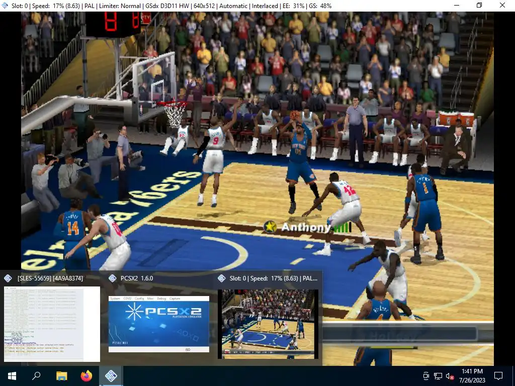Image resolution: width=515 pixels, height=386 pixels.
Task: Maximize the game window
Action: pos(479,5)
